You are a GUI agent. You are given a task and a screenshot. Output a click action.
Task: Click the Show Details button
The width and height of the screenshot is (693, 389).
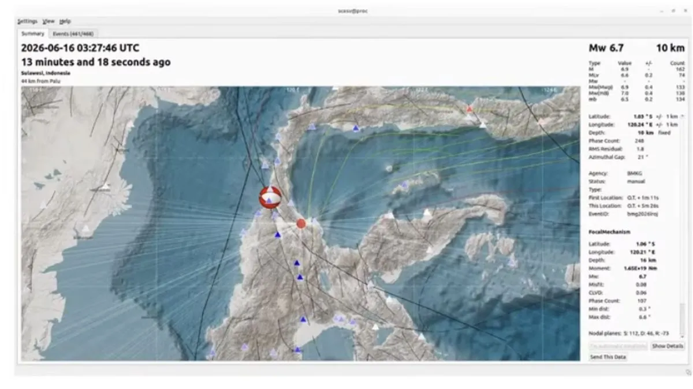click(668, 346)
